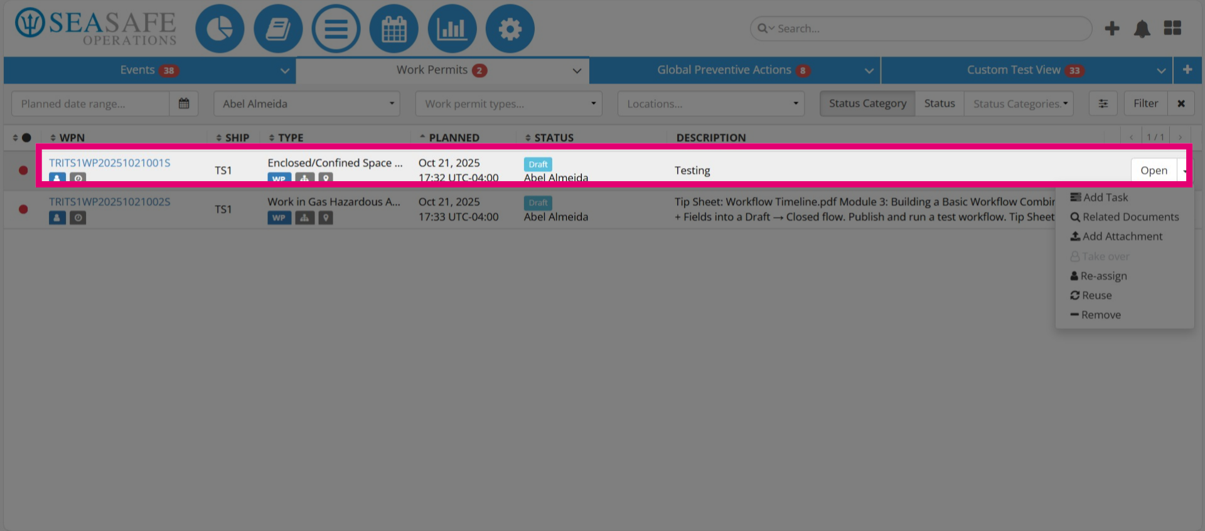Sort by PLANNED column header

[x=449, y=137]
